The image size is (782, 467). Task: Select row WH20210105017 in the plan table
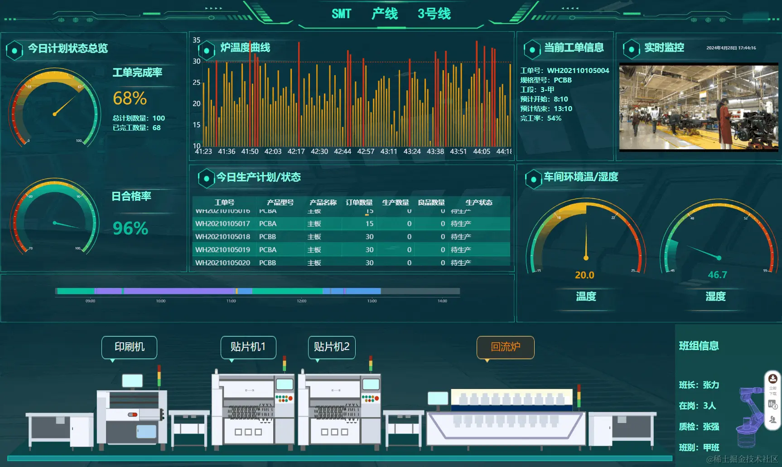351,224
